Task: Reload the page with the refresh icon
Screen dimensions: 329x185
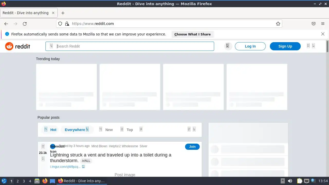Action: coord(25,24)
